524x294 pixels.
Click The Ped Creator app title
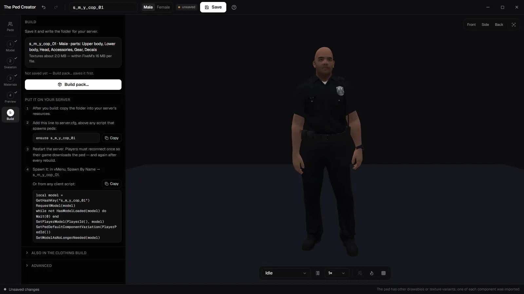coord(20,7)
